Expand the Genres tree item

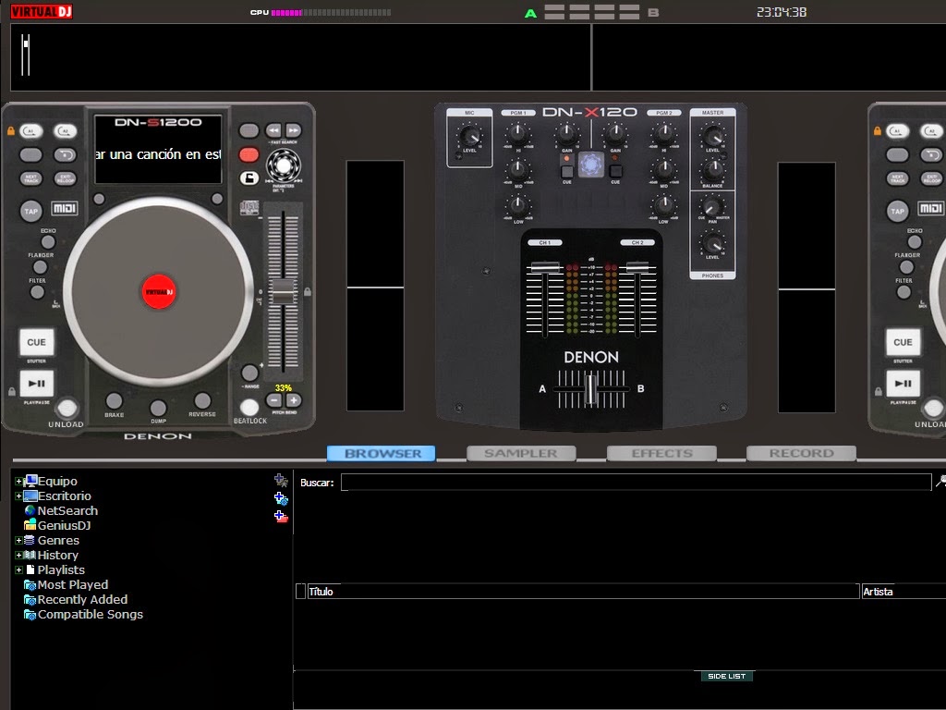[x=20, y=540]
